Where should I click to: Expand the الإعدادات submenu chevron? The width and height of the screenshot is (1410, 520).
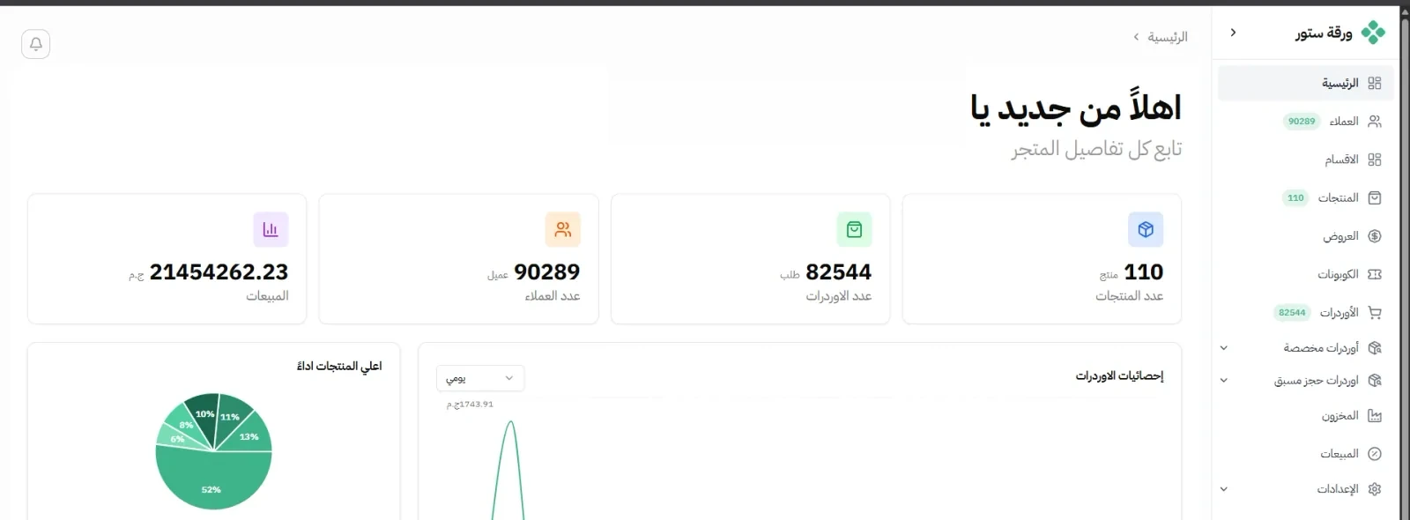[1224, 489]
